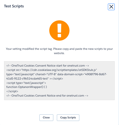Click the 'Your setting modified the script tag' message
119x125 pixels.
(59, 51)
